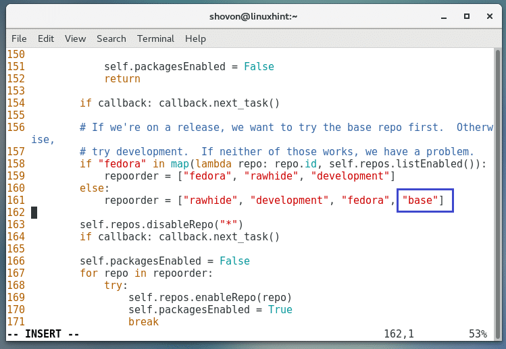The image size is (506, 349).
Task: Click the highlighted "base" string
Action: (x=422, y=200)
